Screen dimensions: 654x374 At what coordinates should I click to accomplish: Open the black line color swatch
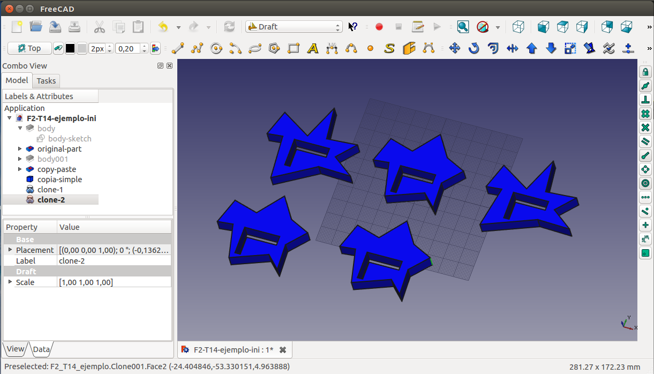(x=70, y=49)
